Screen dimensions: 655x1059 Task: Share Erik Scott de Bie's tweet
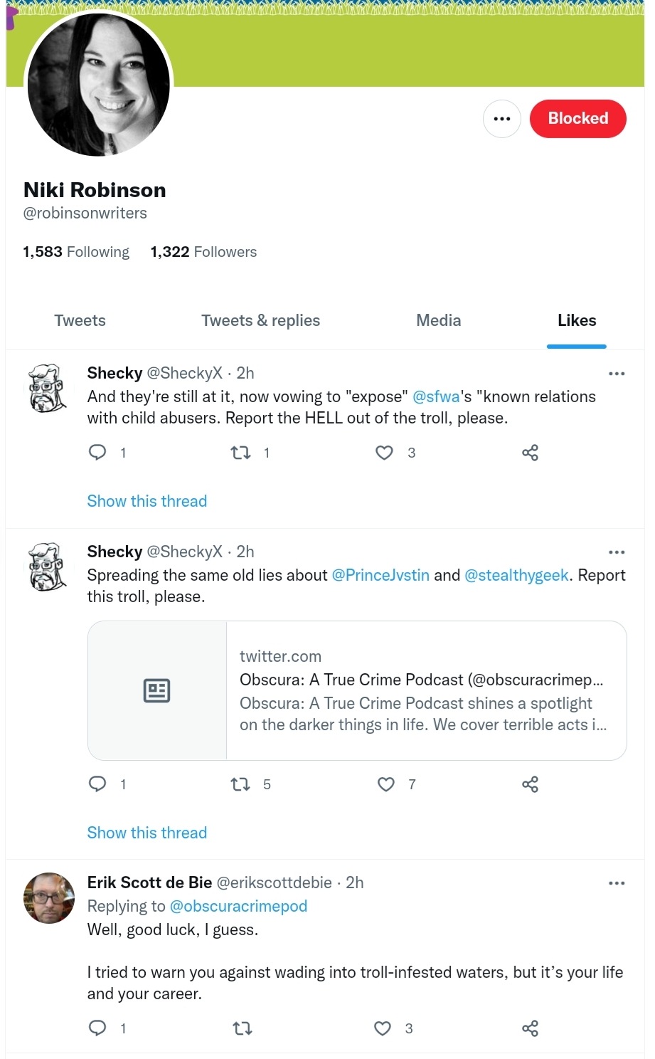[x=530, y=1028]
